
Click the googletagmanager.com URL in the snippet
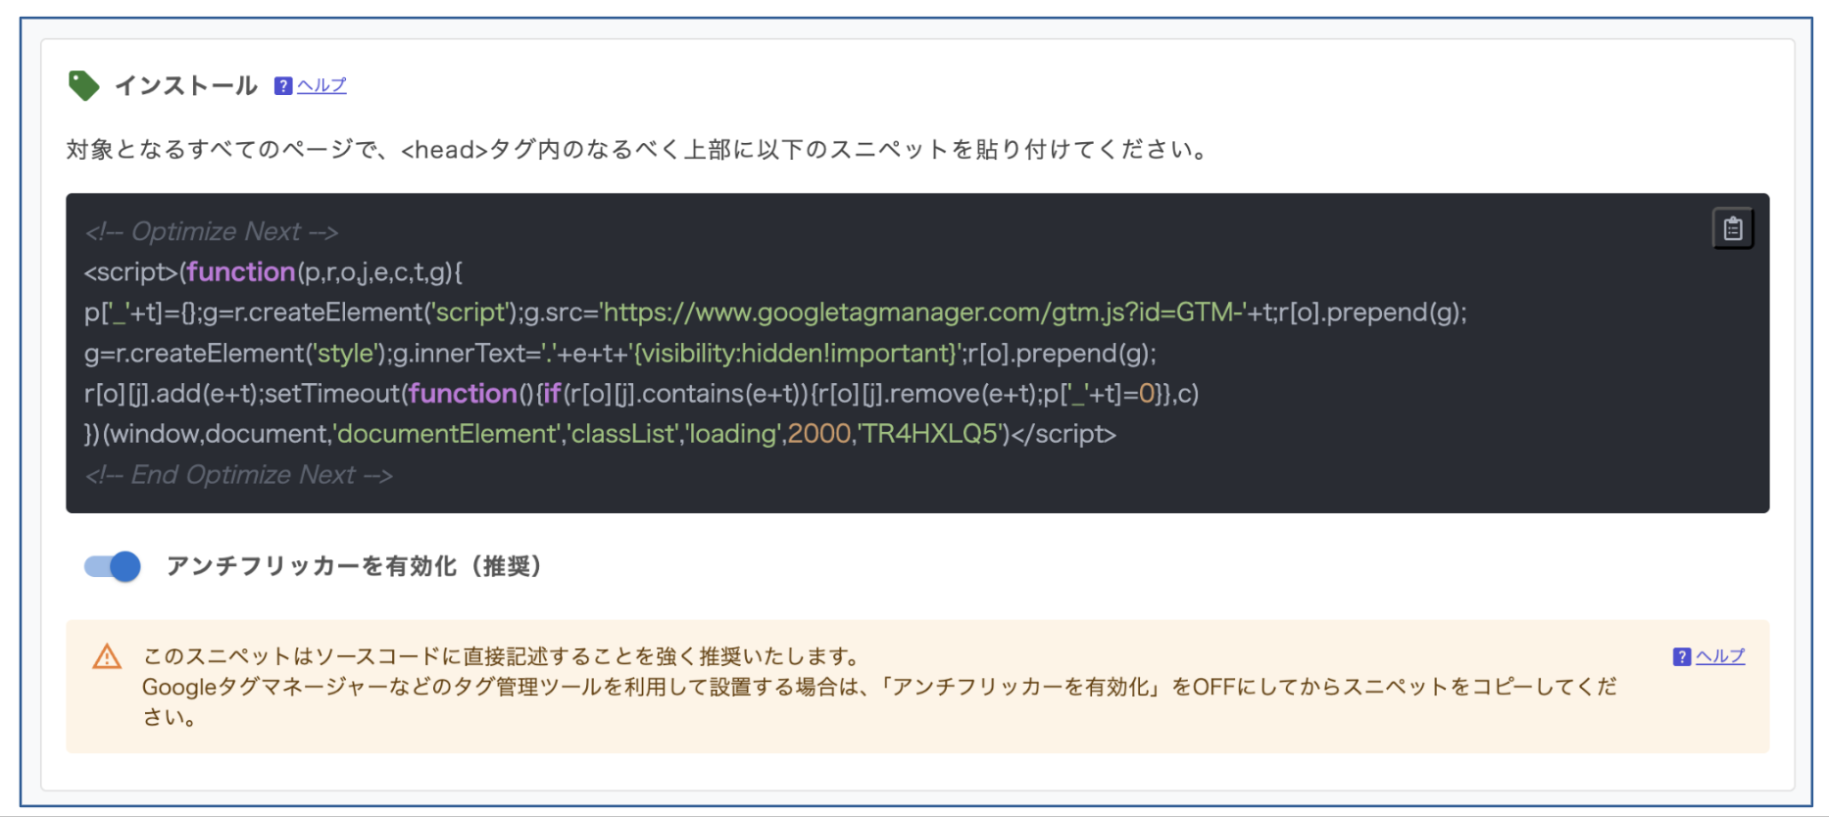921,312
